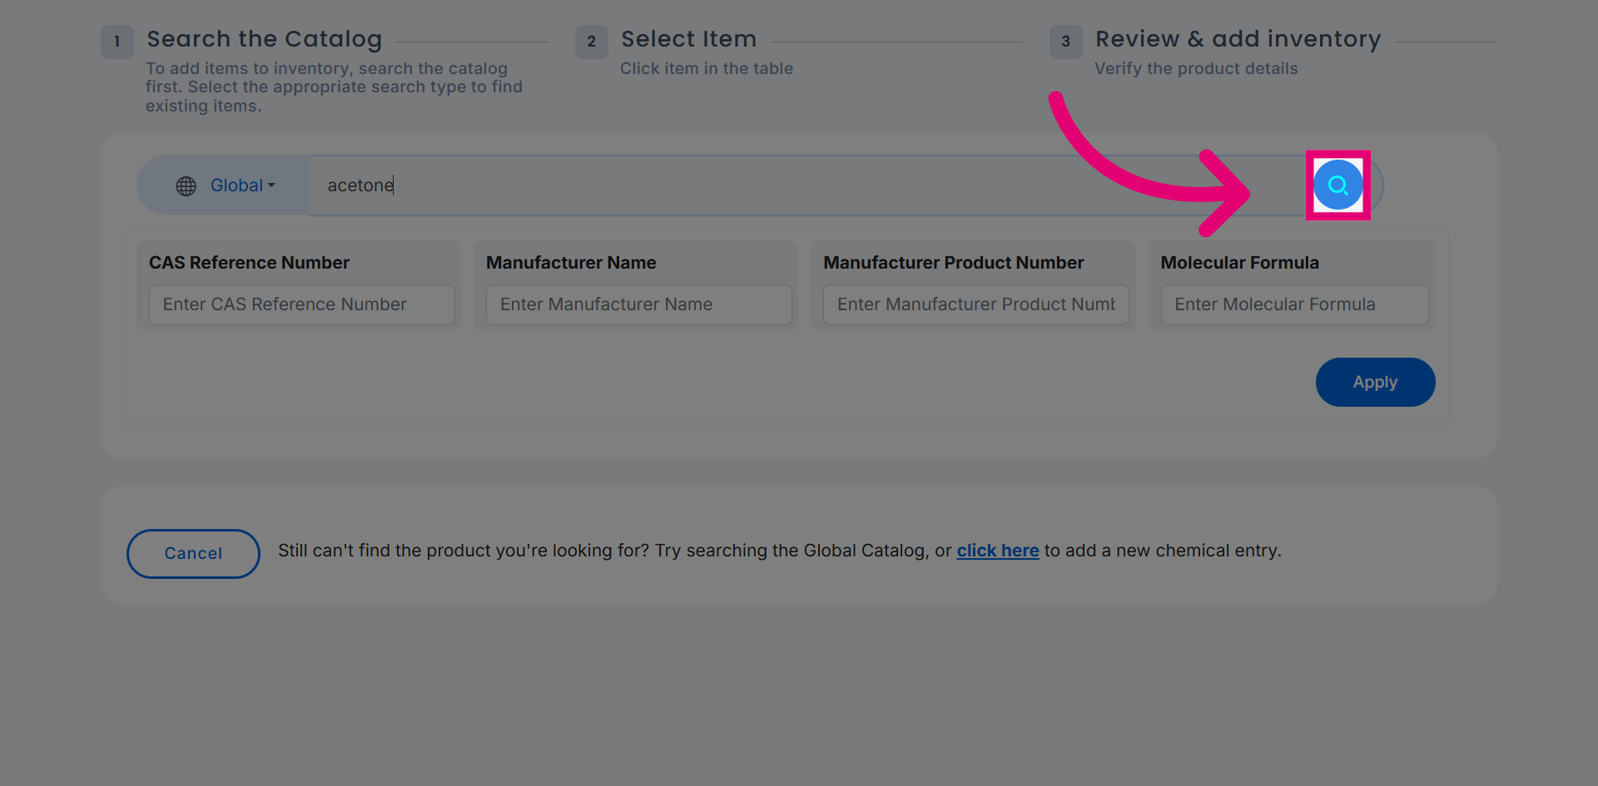This screenshot has height=786, width=1598.
Task: Click the blue magnifier search button
Action: click(x=1337, y=185)
